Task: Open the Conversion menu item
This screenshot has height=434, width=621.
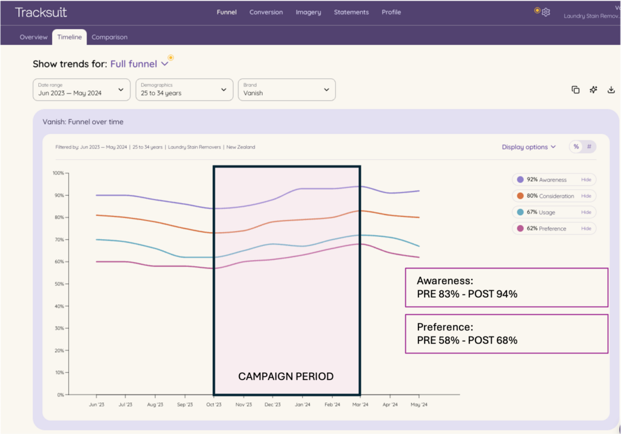Action: [266, 12]
